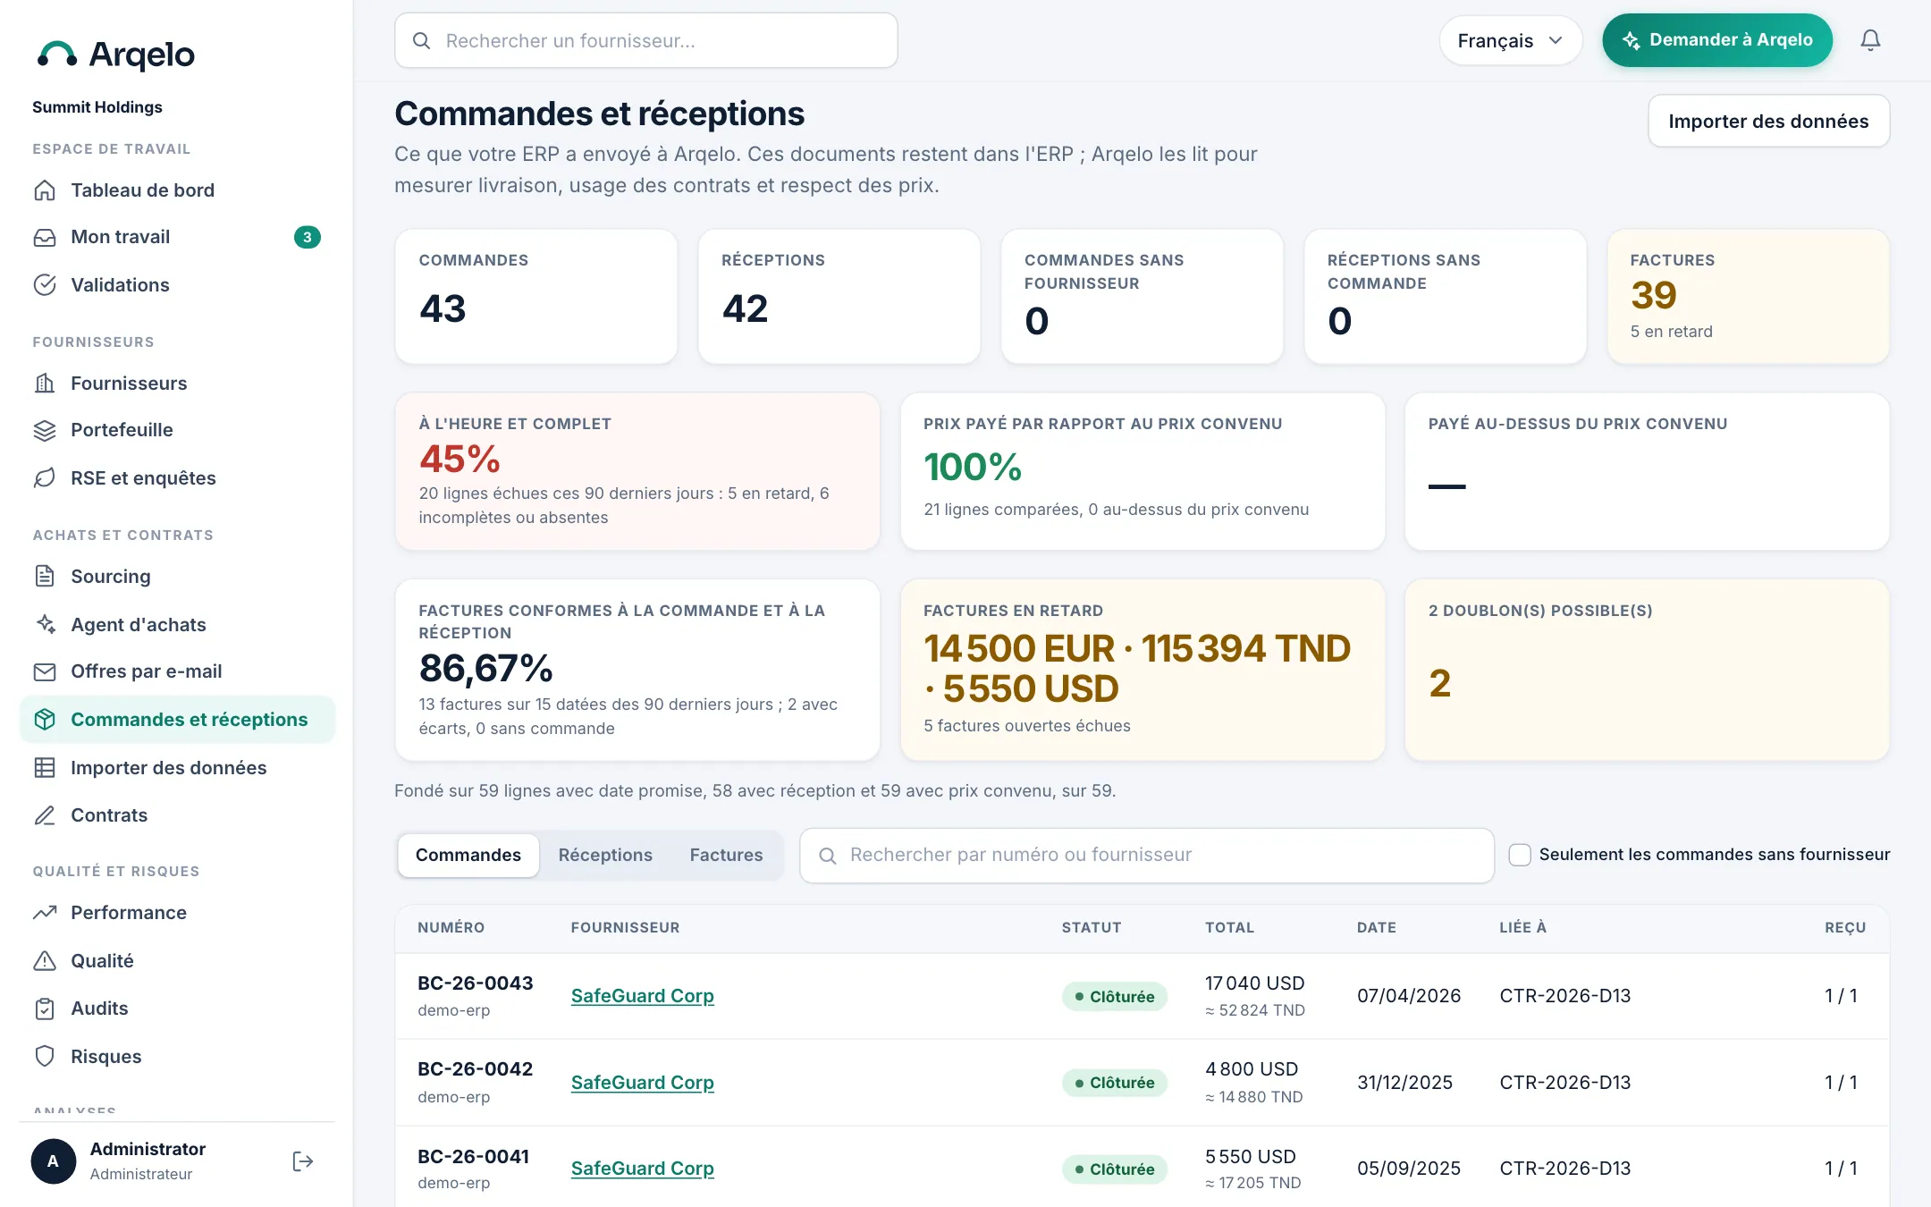Switch to the Réceptions tab
This screenshot has height=1207, width=1931.
605,856
